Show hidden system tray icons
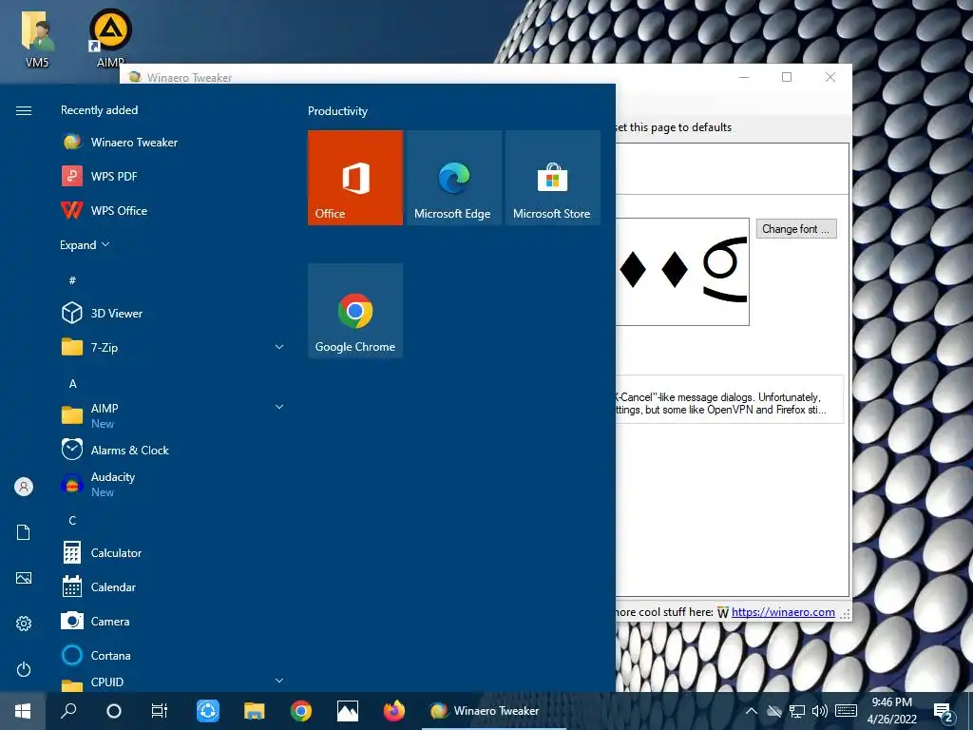 [x=751, y=711]
